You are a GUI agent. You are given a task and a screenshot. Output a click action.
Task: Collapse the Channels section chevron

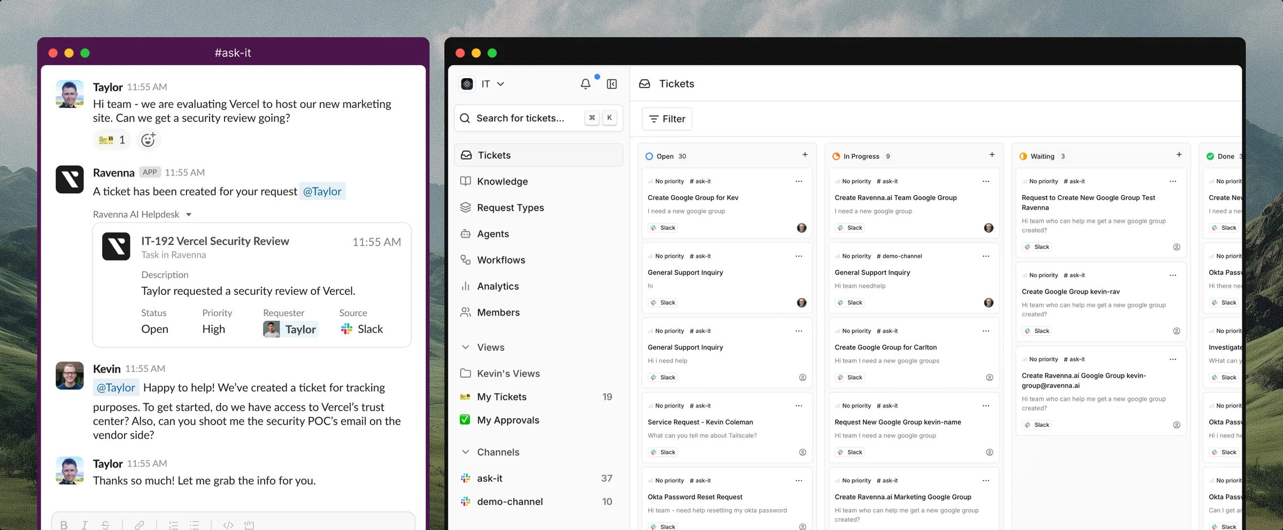466,452
